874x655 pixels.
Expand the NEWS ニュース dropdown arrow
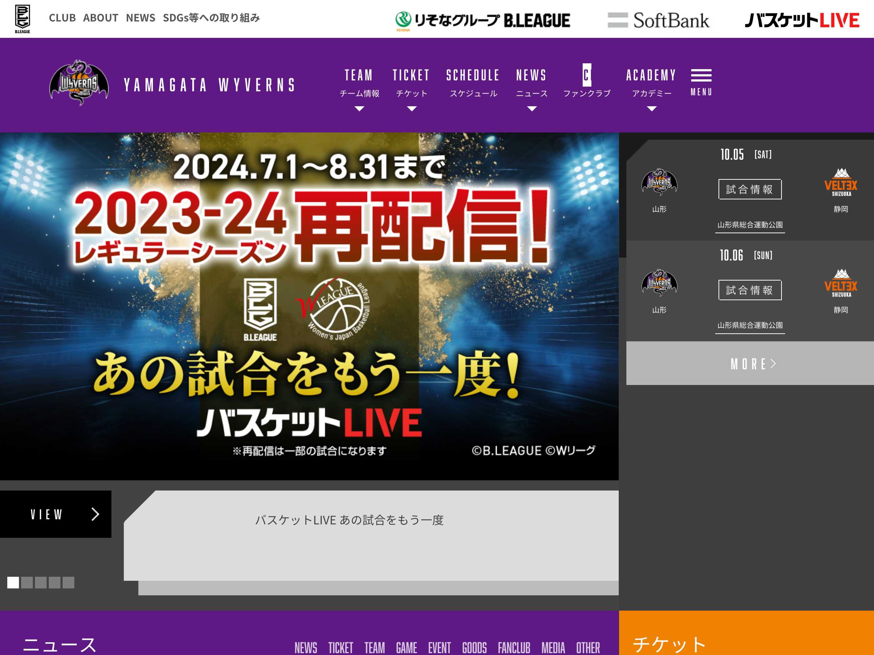pos(532,108)
